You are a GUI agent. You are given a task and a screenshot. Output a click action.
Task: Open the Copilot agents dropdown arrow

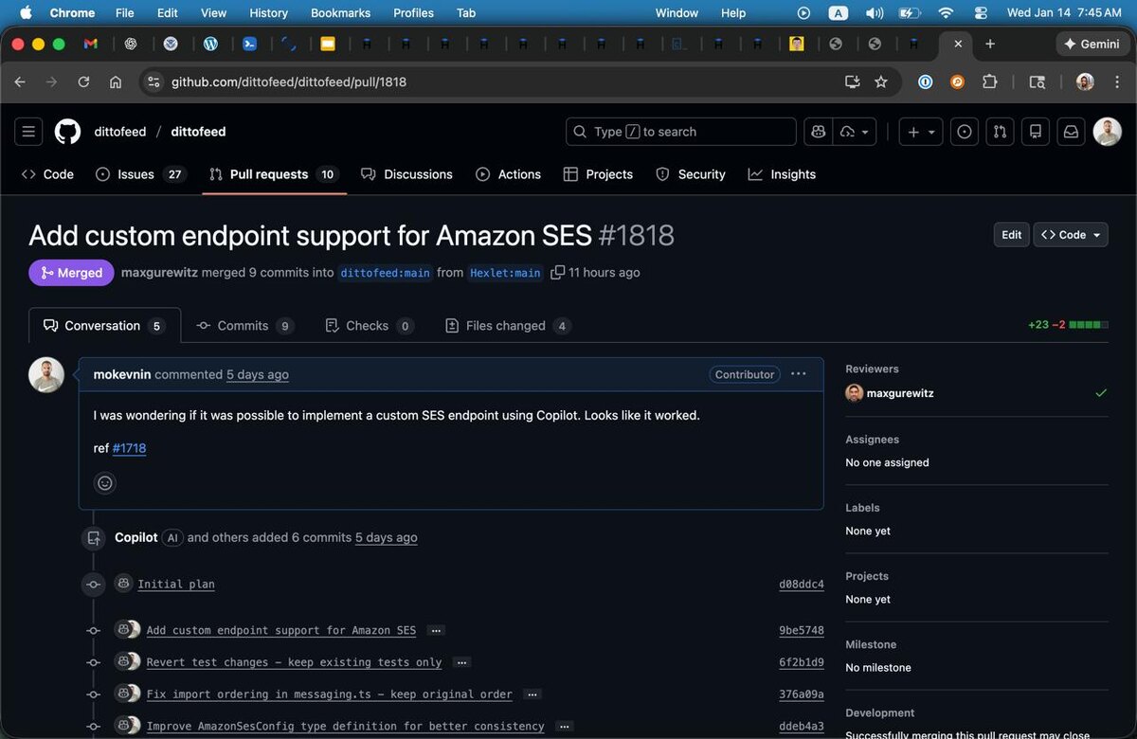pyautogui.click(x=855, y=132)
